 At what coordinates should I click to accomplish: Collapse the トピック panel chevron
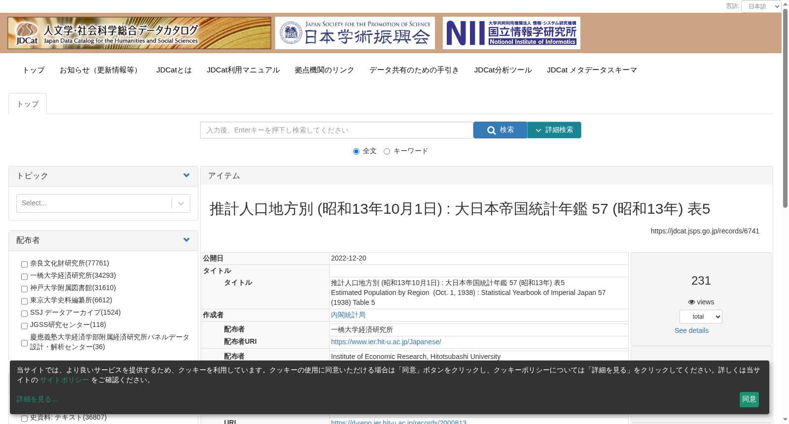point(186,175)
